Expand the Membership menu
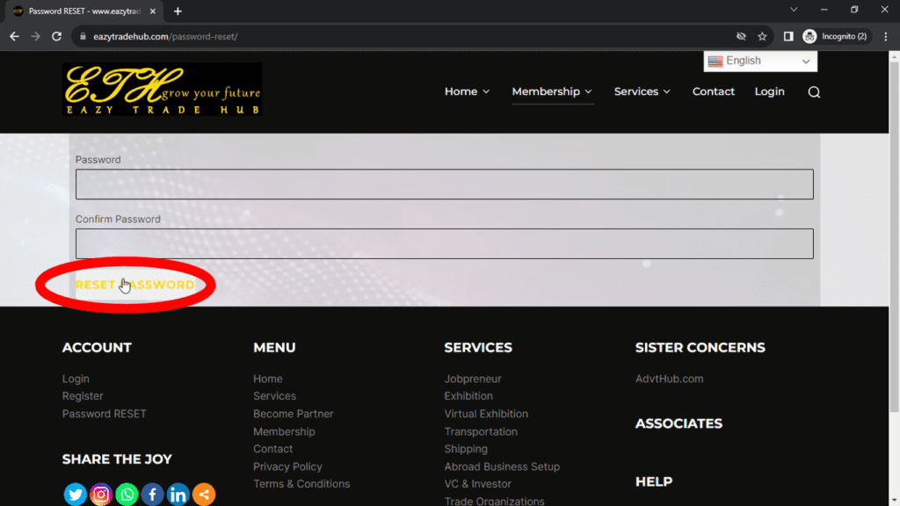Screen dimensions: 900x506 [552, 91]
